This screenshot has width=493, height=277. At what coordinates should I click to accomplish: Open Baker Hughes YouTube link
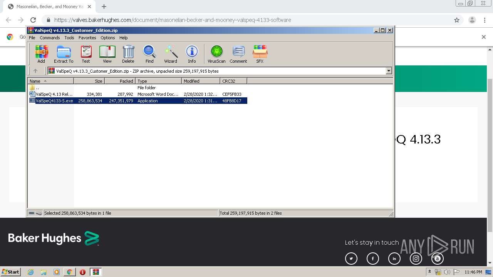click(438, 259)
